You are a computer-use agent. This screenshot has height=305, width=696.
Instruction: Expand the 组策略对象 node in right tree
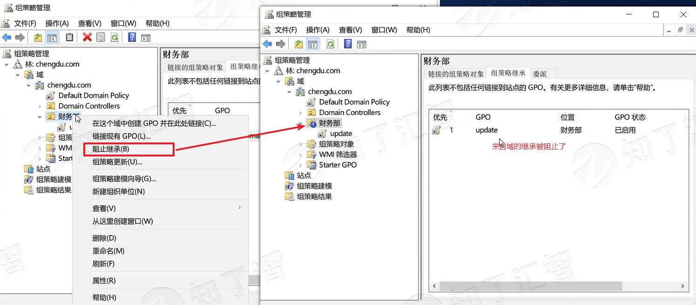click(300, 144)
